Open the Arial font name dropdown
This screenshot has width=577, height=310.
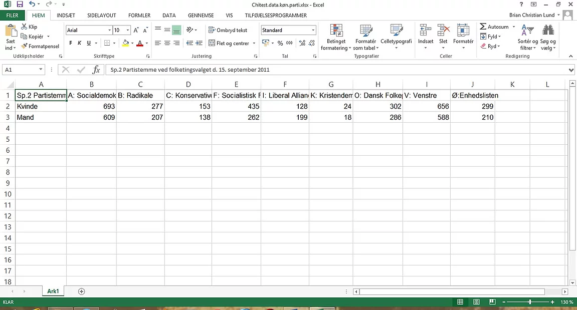pyautogui.click(x=110, y=30)
